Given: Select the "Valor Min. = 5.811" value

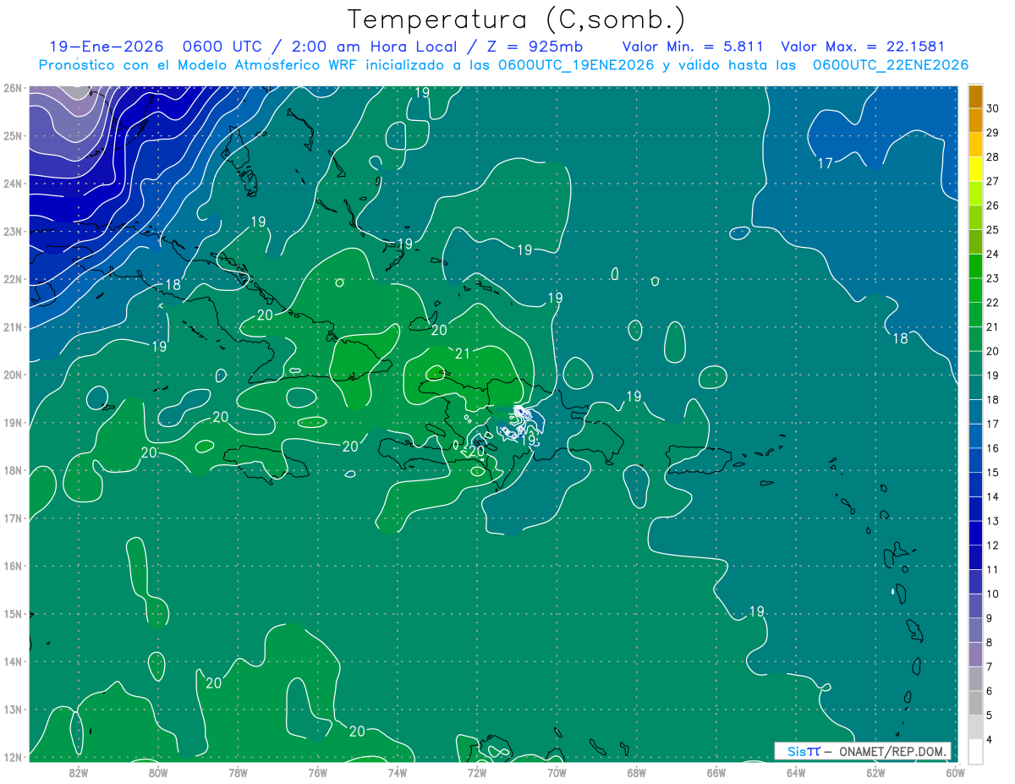Looking at the screenshot, I should pyautogui.click(x=694, y=47).
